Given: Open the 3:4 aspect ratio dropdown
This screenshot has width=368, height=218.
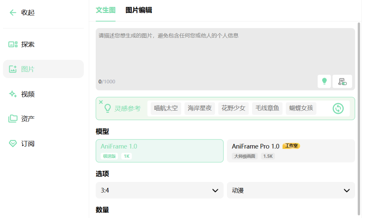Looking at the screenshot, I should pos(159,190).
